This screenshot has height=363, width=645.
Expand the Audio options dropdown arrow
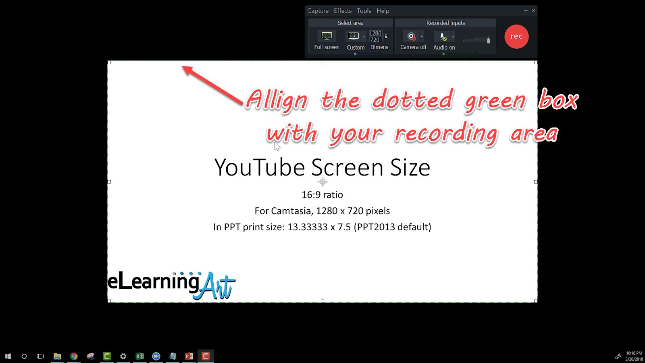452,36
